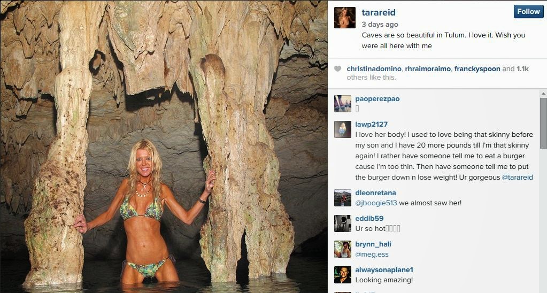Click the Follow button
547x293 pixels.
[x=528, y=12]
